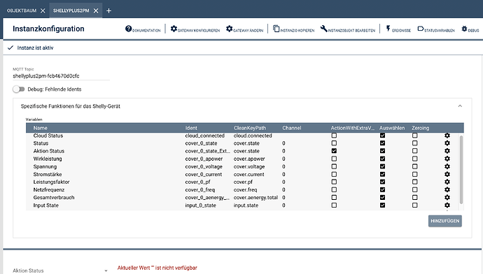Select the Gesamtverbrauch name cell
The image size is (483, 274).
tap(54, 197)
